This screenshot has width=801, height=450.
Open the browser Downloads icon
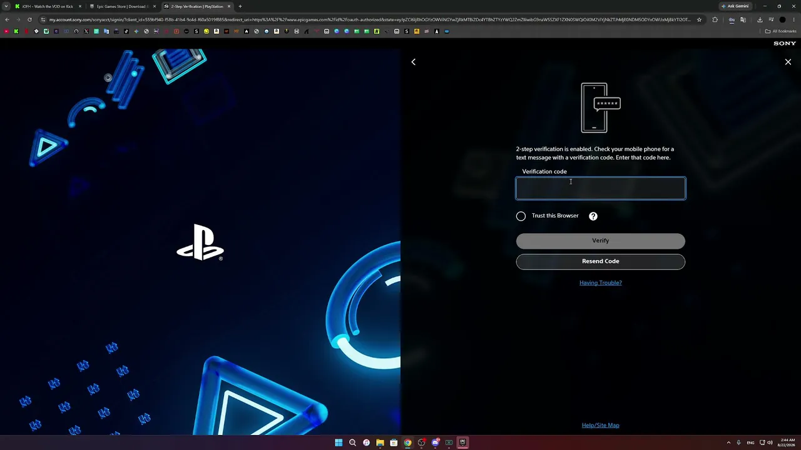pyautogui.click(x=760, y=19)
